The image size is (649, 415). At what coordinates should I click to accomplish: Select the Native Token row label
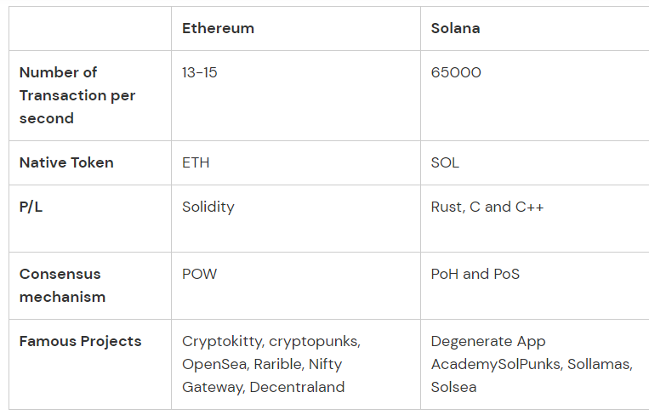pos(66,162)
